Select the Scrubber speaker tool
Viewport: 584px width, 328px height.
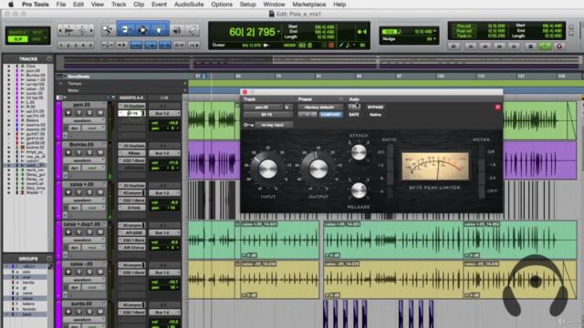coord(177,30)
